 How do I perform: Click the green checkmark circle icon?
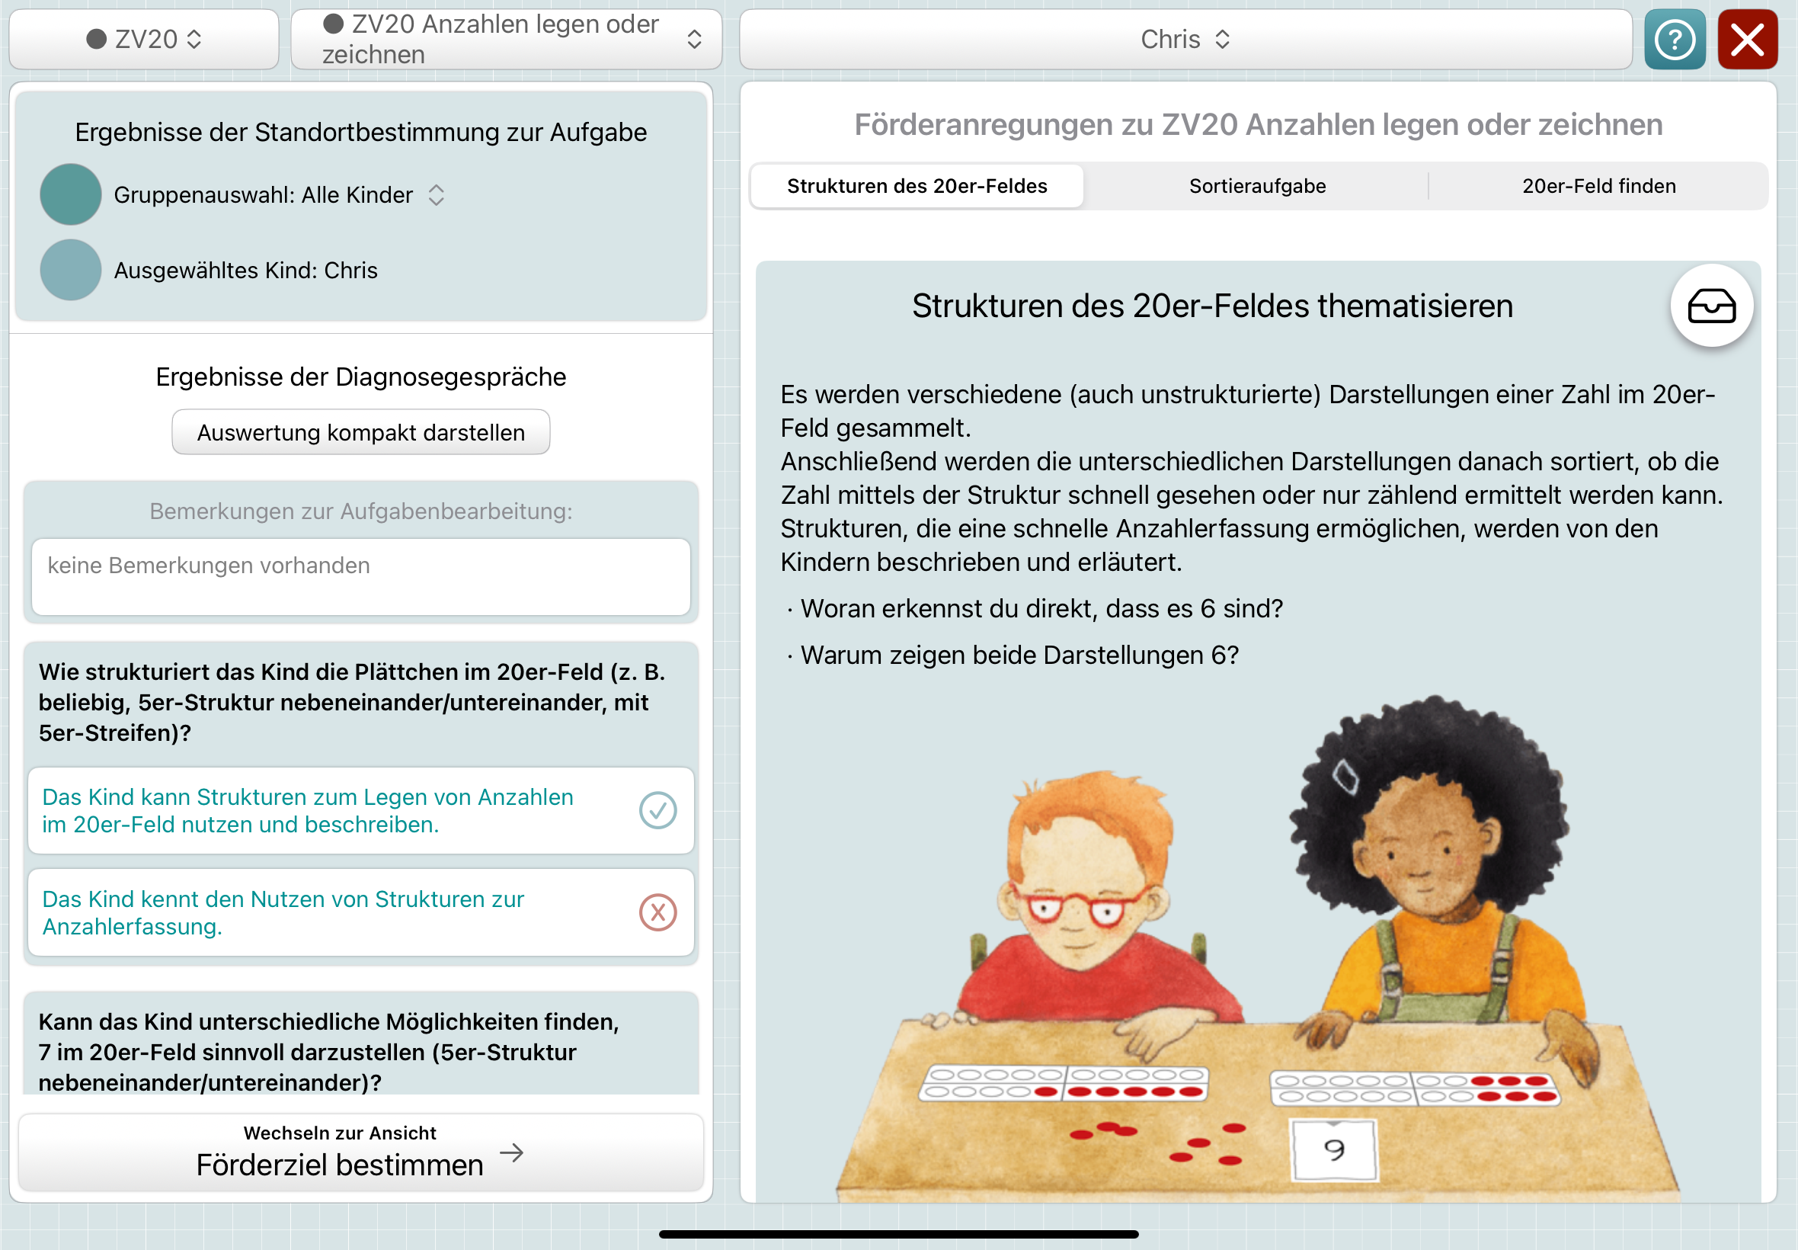click(657, 811)
